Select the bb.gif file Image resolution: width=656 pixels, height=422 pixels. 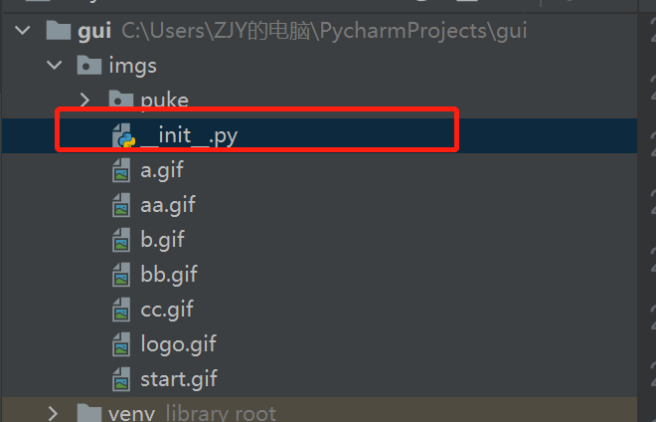pyautogui.click(x=169, y=275)
